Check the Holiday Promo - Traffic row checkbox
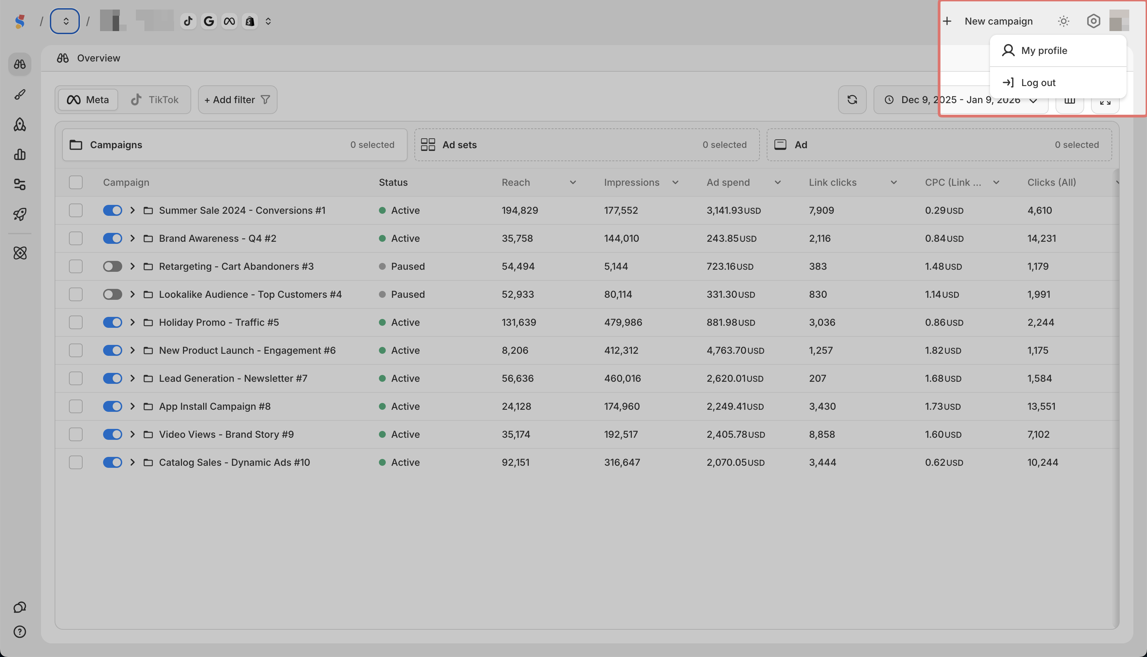Viewport: 1147px width, 657px height. click(75, 322)
